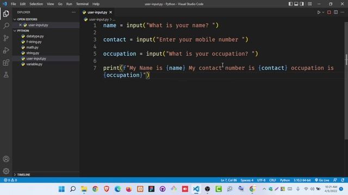348x195 pixels.
Task: Show hidden system tray icons chevron
Action: click(x=264, y=189)
